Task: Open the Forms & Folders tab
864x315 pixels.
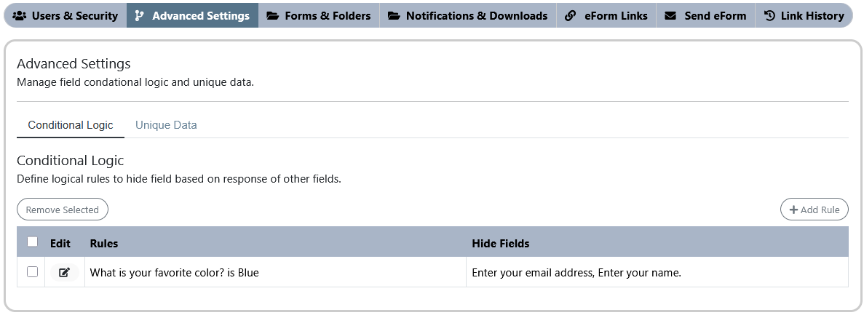Action: point(319,16)
